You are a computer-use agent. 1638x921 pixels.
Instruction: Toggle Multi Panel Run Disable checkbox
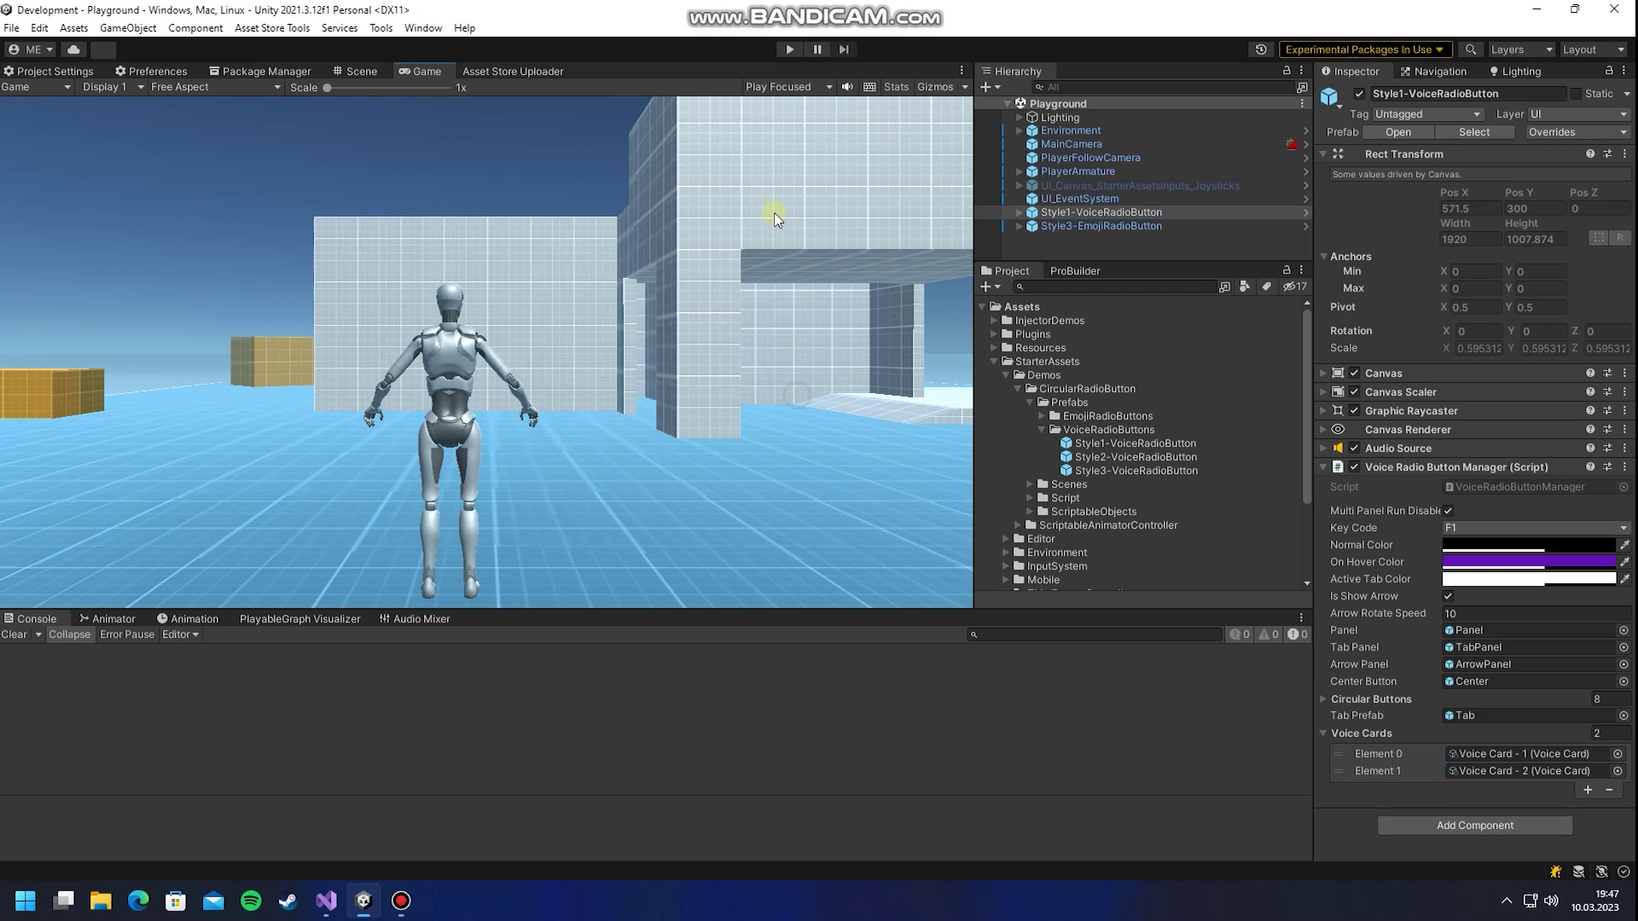click(1448, 511)
